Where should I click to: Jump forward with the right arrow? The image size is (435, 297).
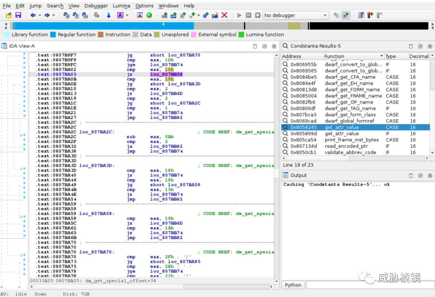click(47, 15)
